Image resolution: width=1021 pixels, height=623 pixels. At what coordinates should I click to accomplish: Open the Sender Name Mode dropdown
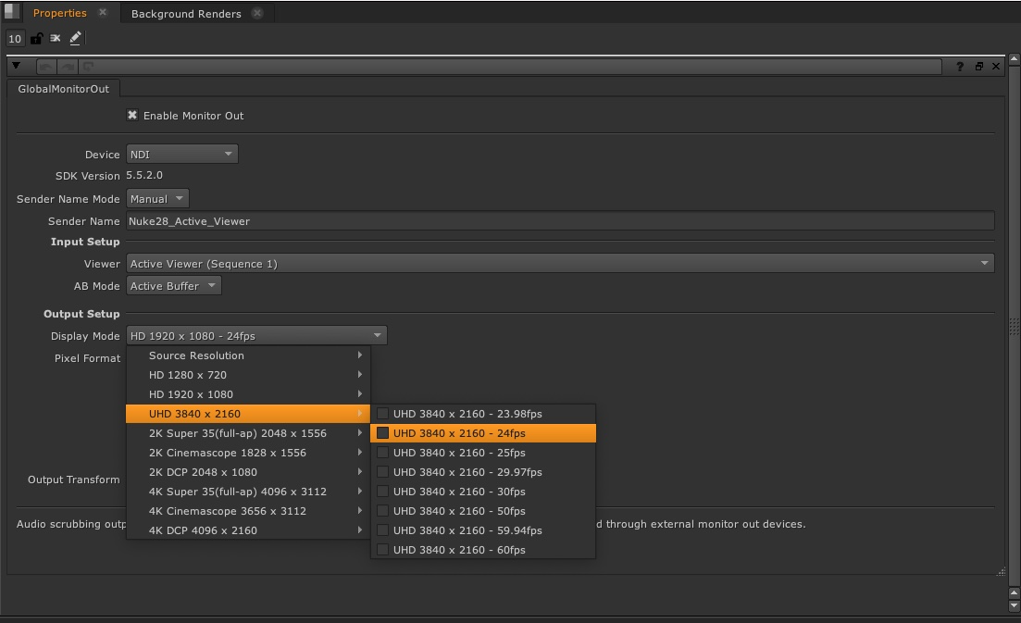(157, 199)
